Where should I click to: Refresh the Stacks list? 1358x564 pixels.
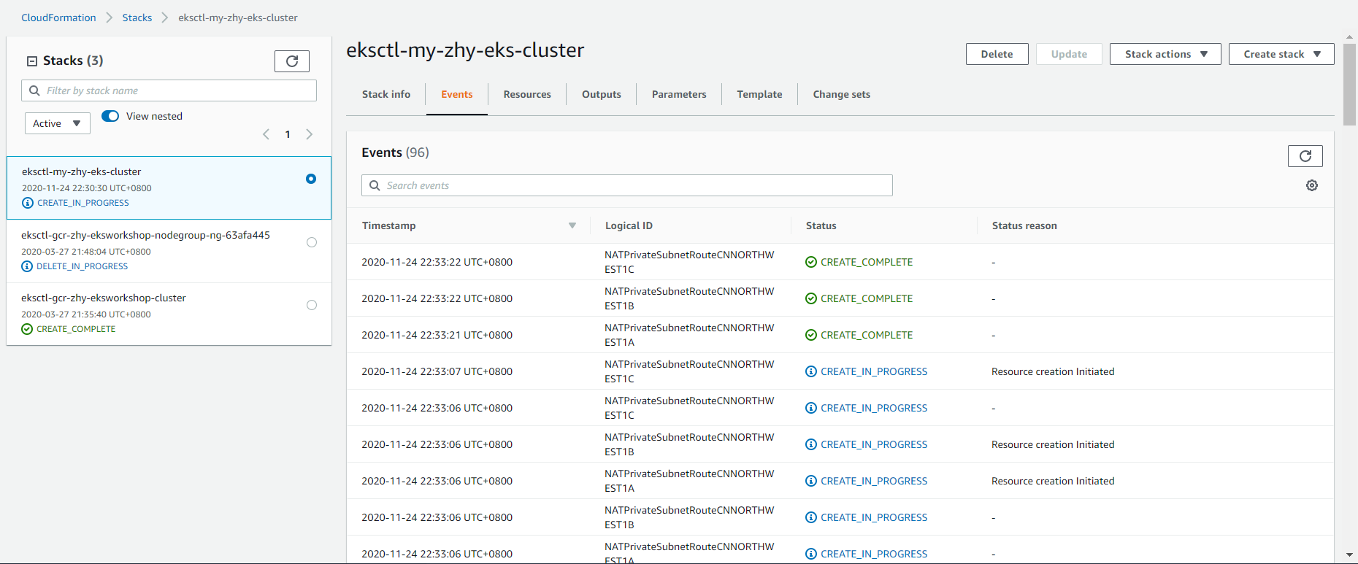(x=292, y=61)
